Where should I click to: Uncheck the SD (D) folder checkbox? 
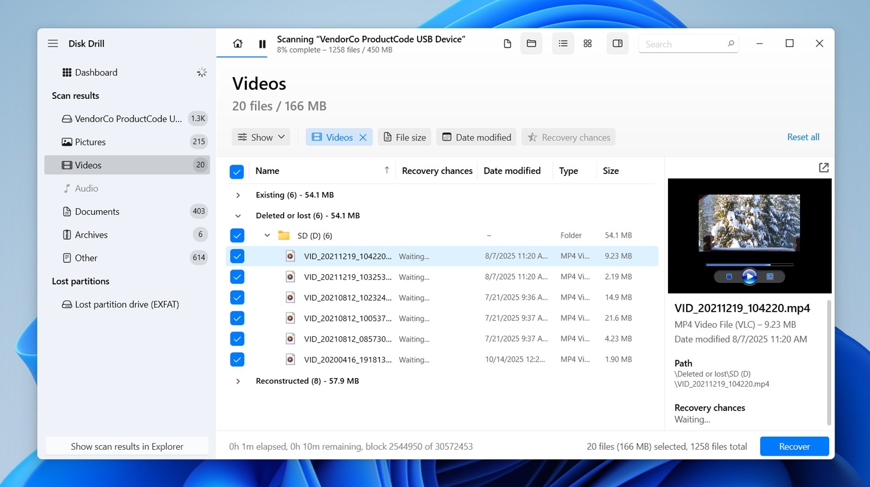237,235
